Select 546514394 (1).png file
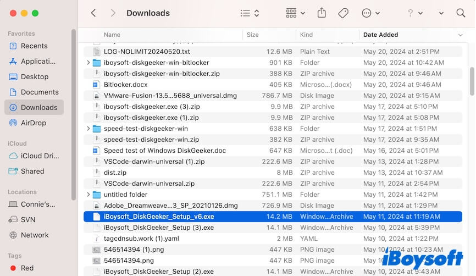476x276 pixels. pos(273,250)
